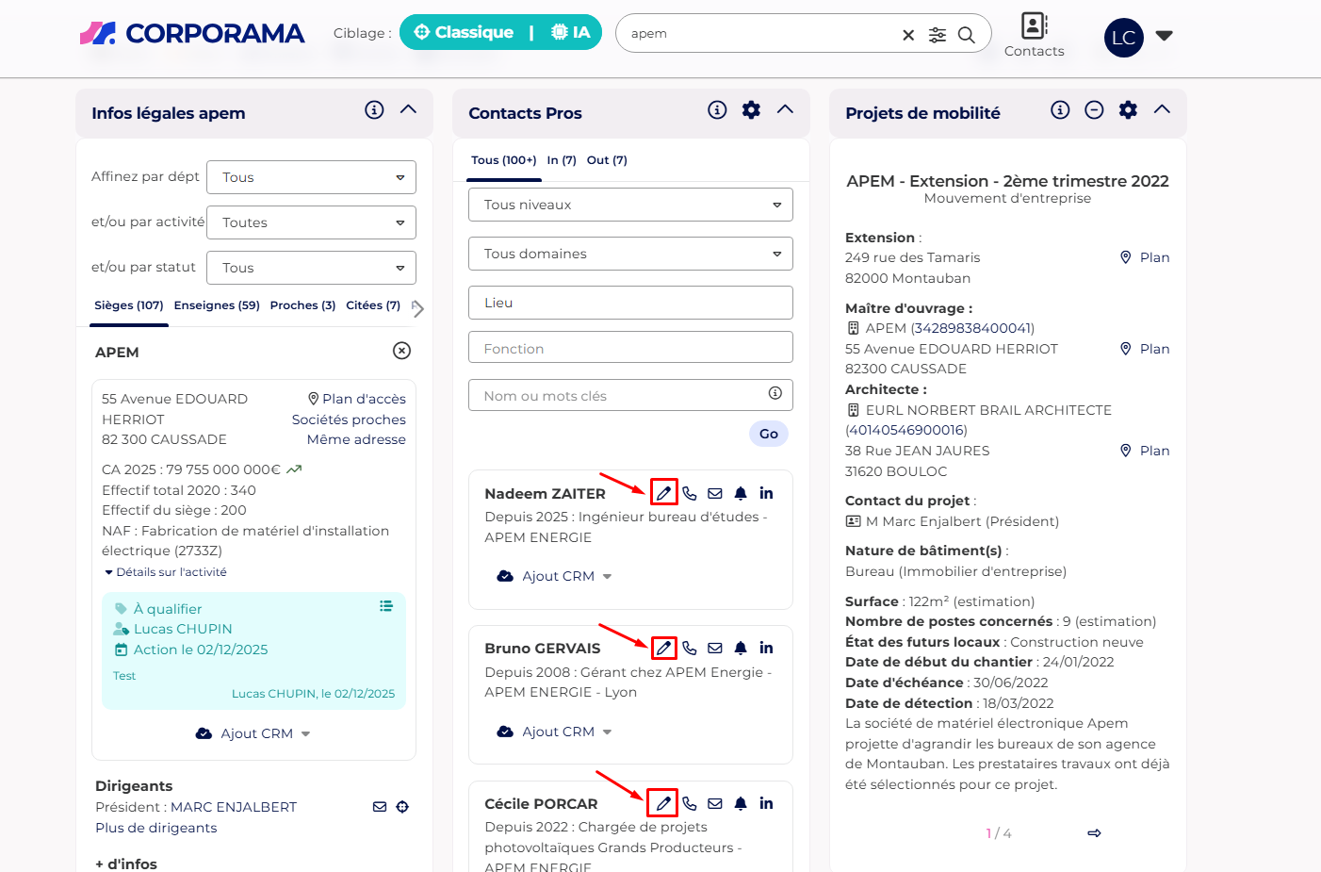Expand the et/ou par activité dropdown
The image size is (1321, 872).
[x=311, y=222]
